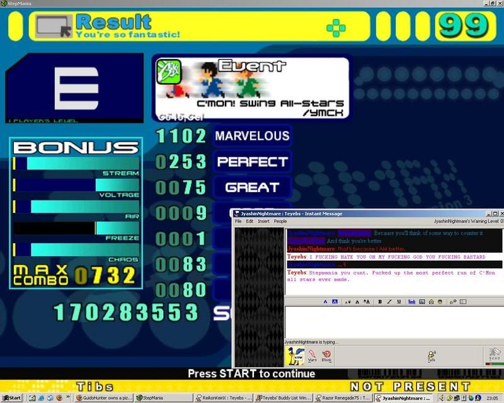Click the insert image icon in the IM toolbar
The width and height of the screenshot is (504, 403).
(421, 302)
